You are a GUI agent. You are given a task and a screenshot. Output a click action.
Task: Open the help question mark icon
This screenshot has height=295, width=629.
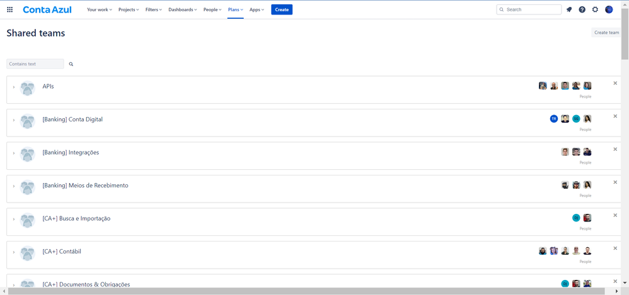click(x=582, y=9)
